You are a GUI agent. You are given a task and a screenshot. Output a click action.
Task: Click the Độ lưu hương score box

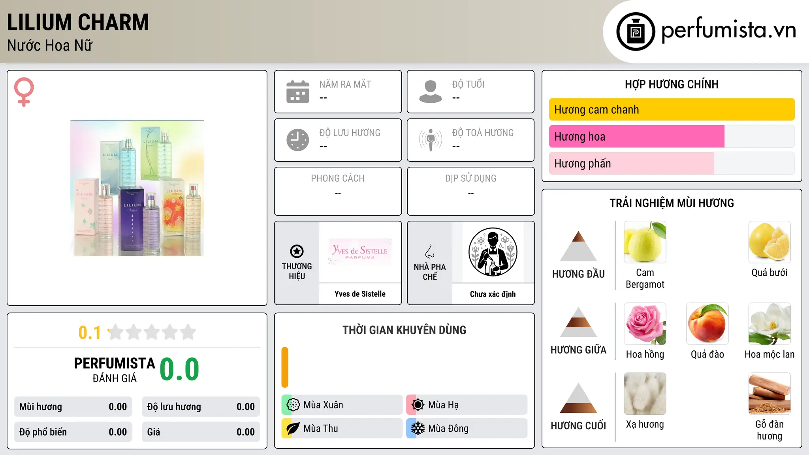(x=201, y=407)
